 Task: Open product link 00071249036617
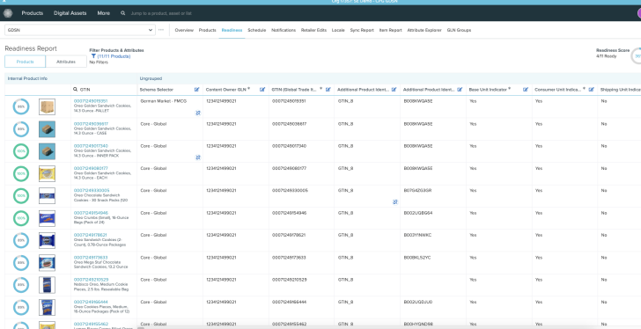91,124
